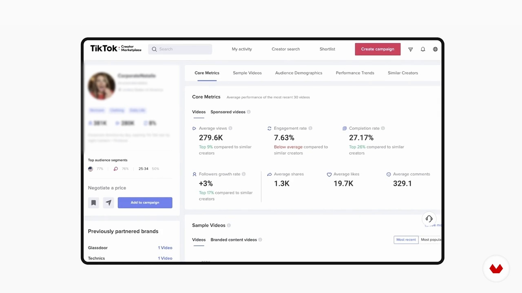Click the TikTok Creator Marketplace logo
The height and width of the screenshot is (293, 522).
tap(116, 49)
